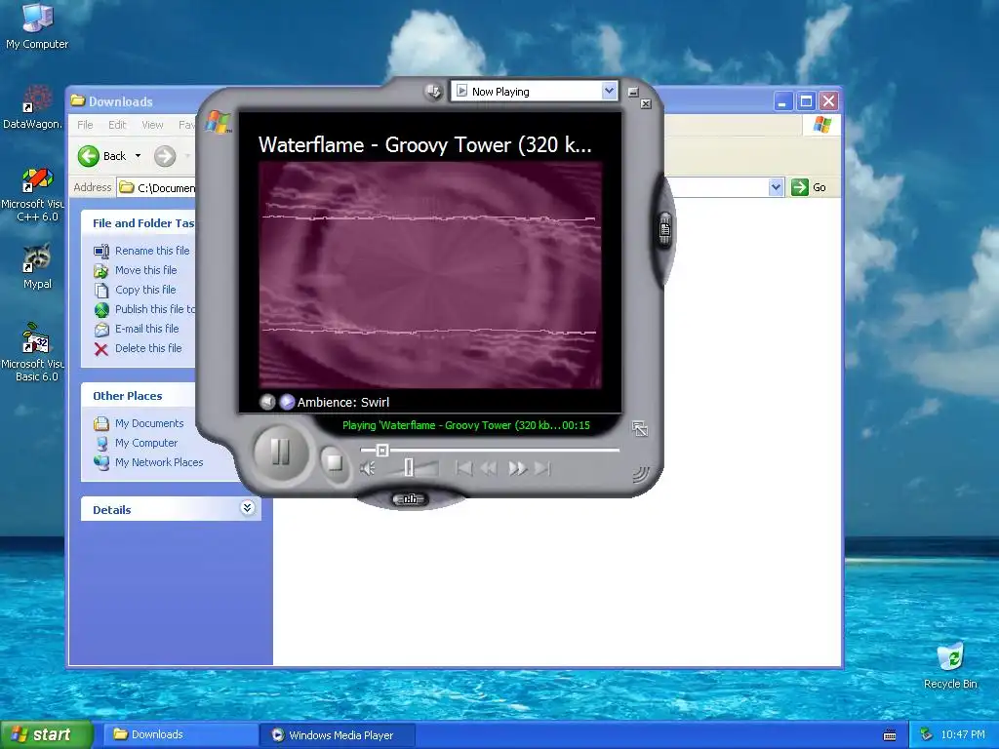Select the DataWagon desktop shortcut
999x749 pixels.
(x=32, y=107)
